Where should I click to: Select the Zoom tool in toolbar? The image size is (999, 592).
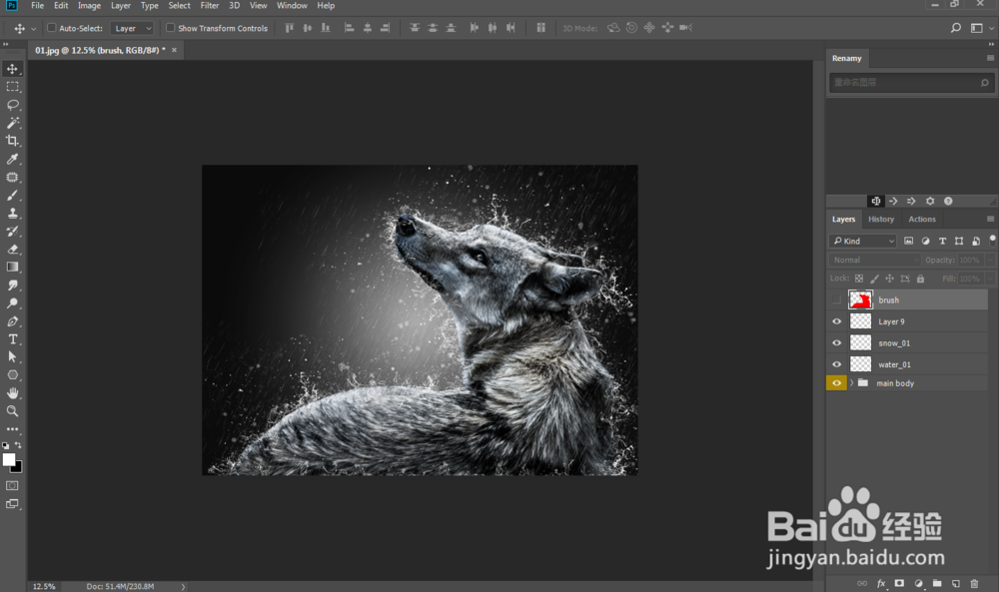point(13,411)
